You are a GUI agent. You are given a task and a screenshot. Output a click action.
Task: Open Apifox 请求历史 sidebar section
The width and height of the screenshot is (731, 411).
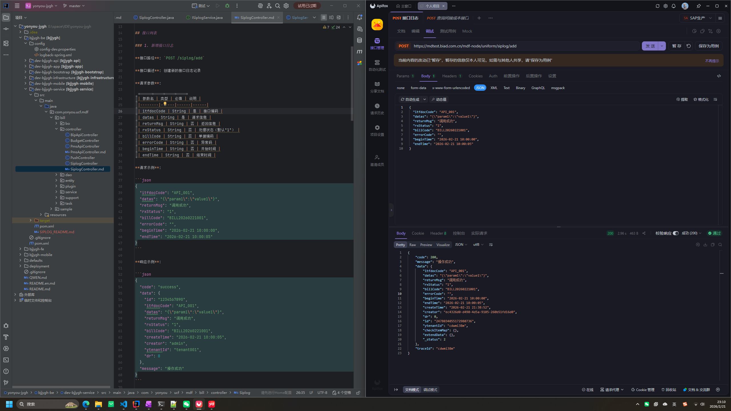point(377,109)
